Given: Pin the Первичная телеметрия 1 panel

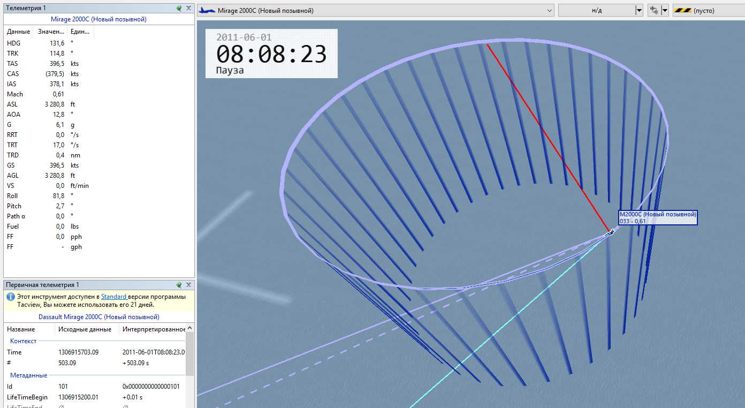Looking at the screenshot, I should (x=179, y=285).
